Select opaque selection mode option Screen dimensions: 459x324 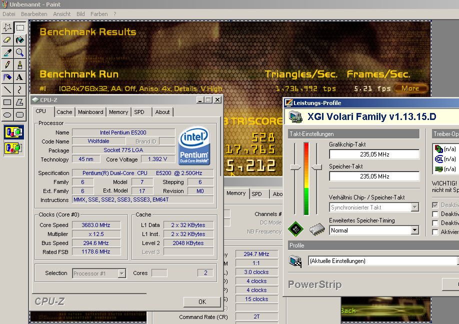coord(14,132)
